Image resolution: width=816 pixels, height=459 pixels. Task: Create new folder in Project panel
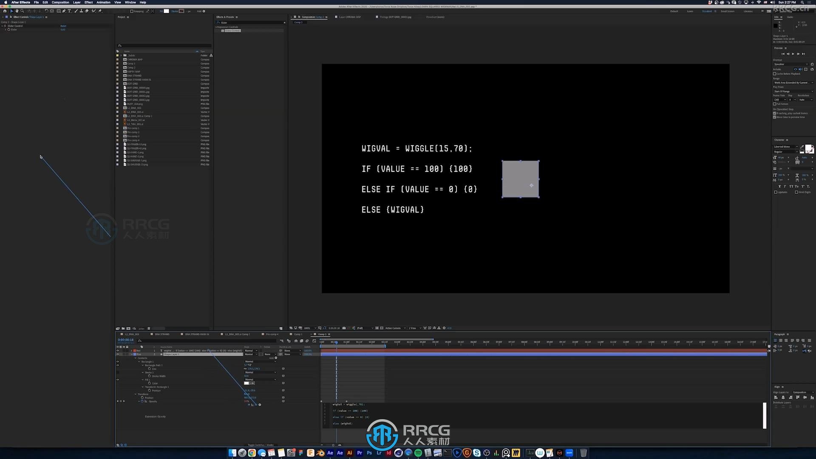click(123, 328)
